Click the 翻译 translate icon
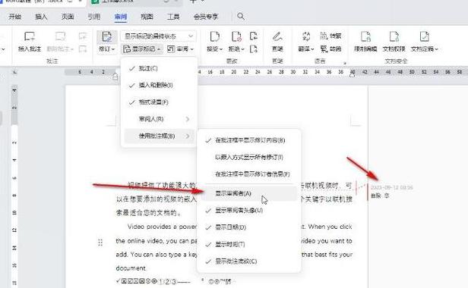Screen dimensions: 468x288 pyautogui.click(x=306, y=36)
